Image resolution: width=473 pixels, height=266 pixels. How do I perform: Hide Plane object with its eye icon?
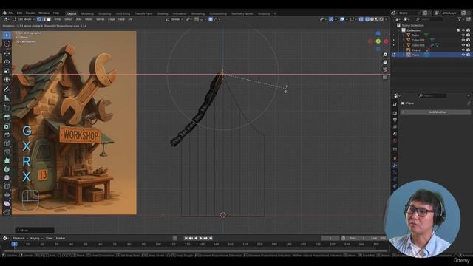(463, 55)
